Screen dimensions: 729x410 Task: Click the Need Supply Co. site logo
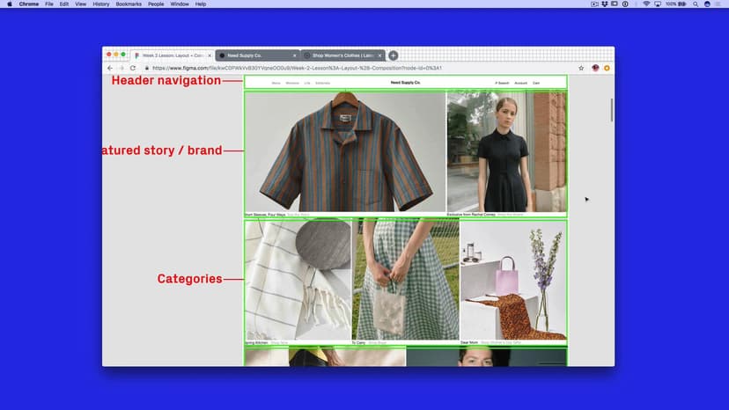point(406,83)
